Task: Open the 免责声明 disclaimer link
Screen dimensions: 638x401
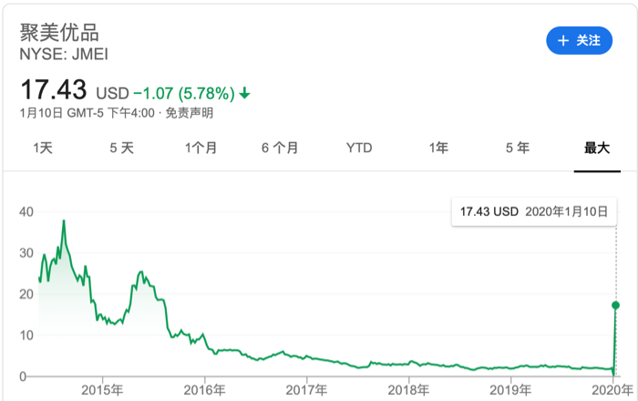Action: point(190,113)
